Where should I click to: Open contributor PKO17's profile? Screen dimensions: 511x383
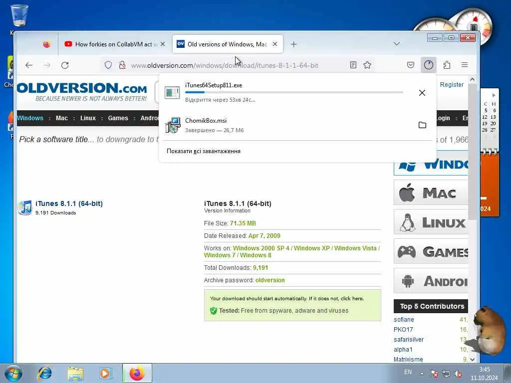(x=403, y=330)
